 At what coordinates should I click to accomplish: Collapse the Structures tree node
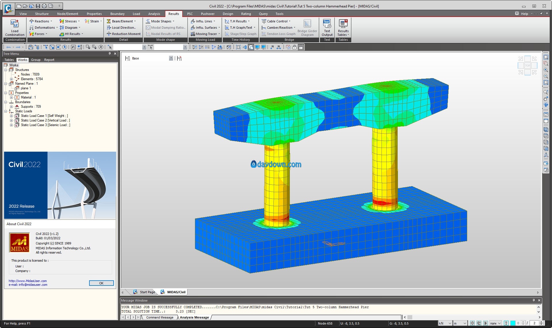pos(5,70)
